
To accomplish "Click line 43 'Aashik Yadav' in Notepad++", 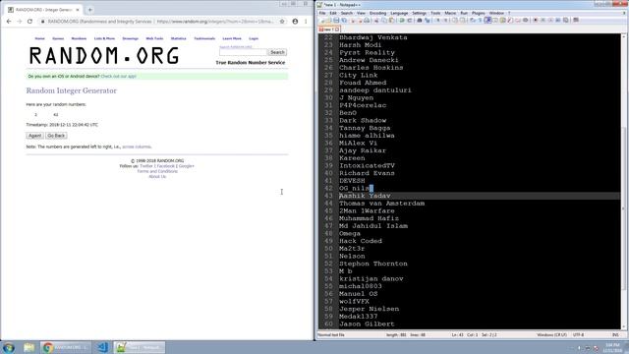I will (365, 196).
